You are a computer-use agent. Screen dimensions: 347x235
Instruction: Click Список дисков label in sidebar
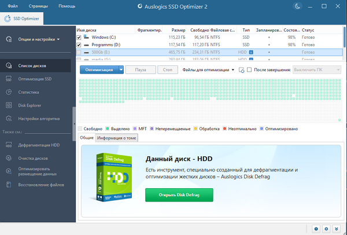point(32,66)
